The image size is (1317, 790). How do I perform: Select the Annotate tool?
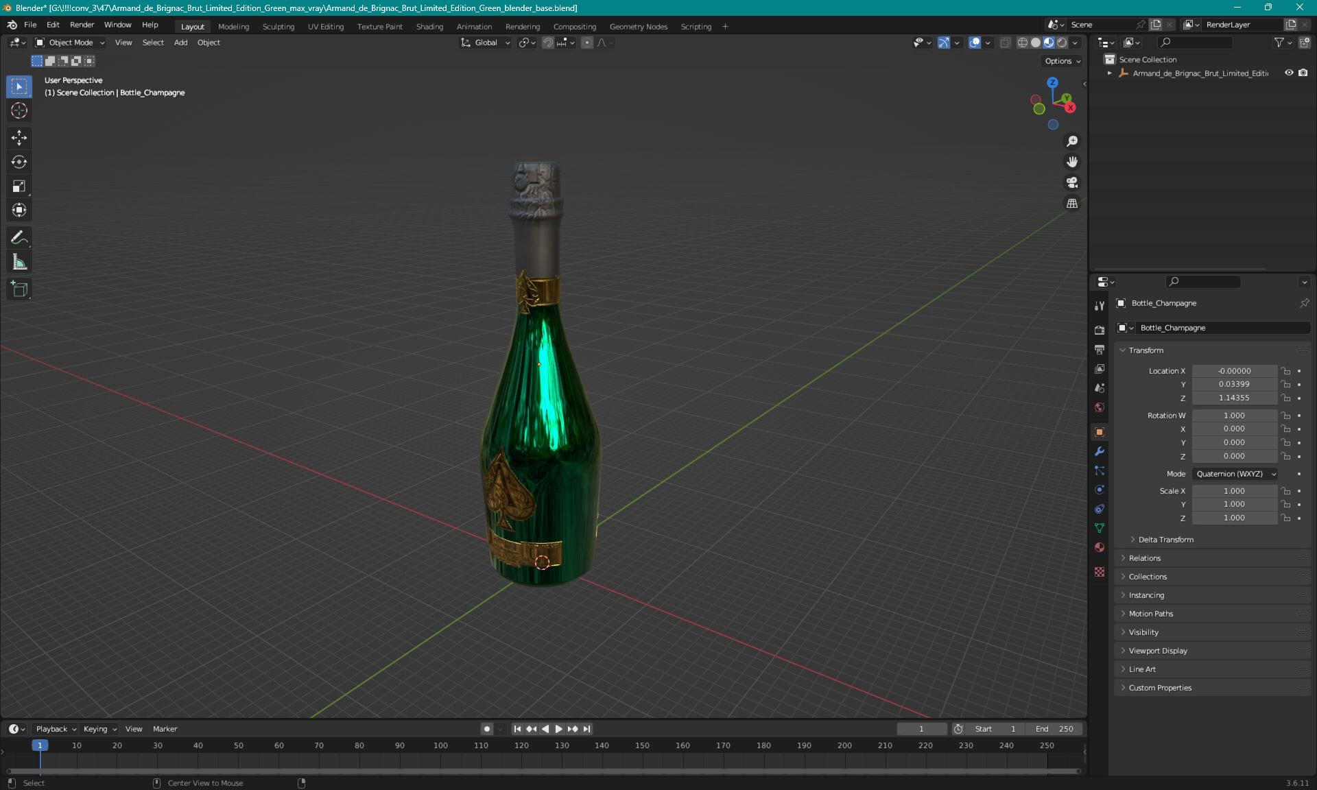coord(19,238)
